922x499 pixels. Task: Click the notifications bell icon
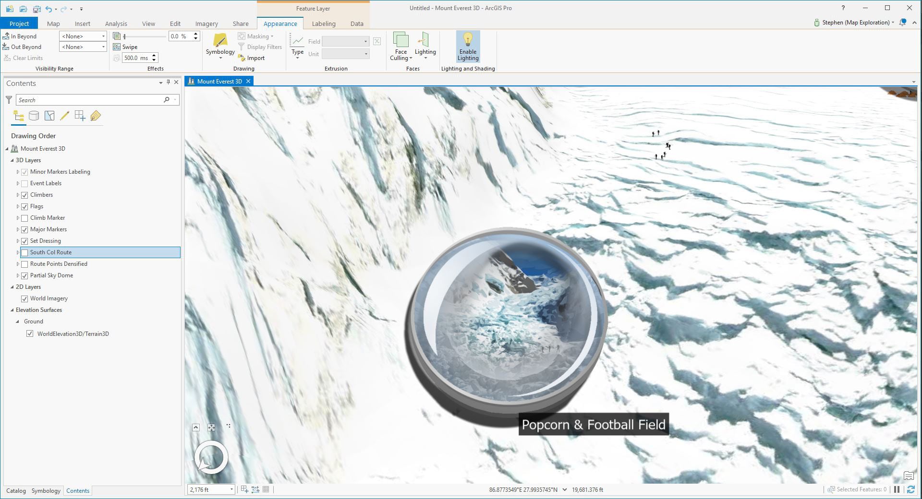coord(903,23)
